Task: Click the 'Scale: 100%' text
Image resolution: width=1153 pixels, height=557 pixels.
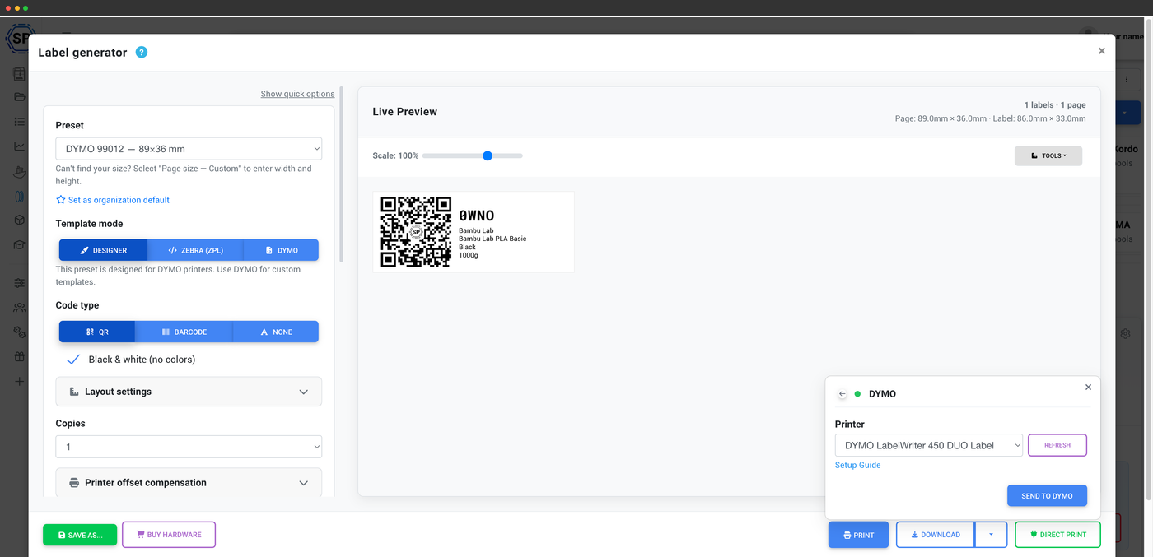Action: click(395, 155)
